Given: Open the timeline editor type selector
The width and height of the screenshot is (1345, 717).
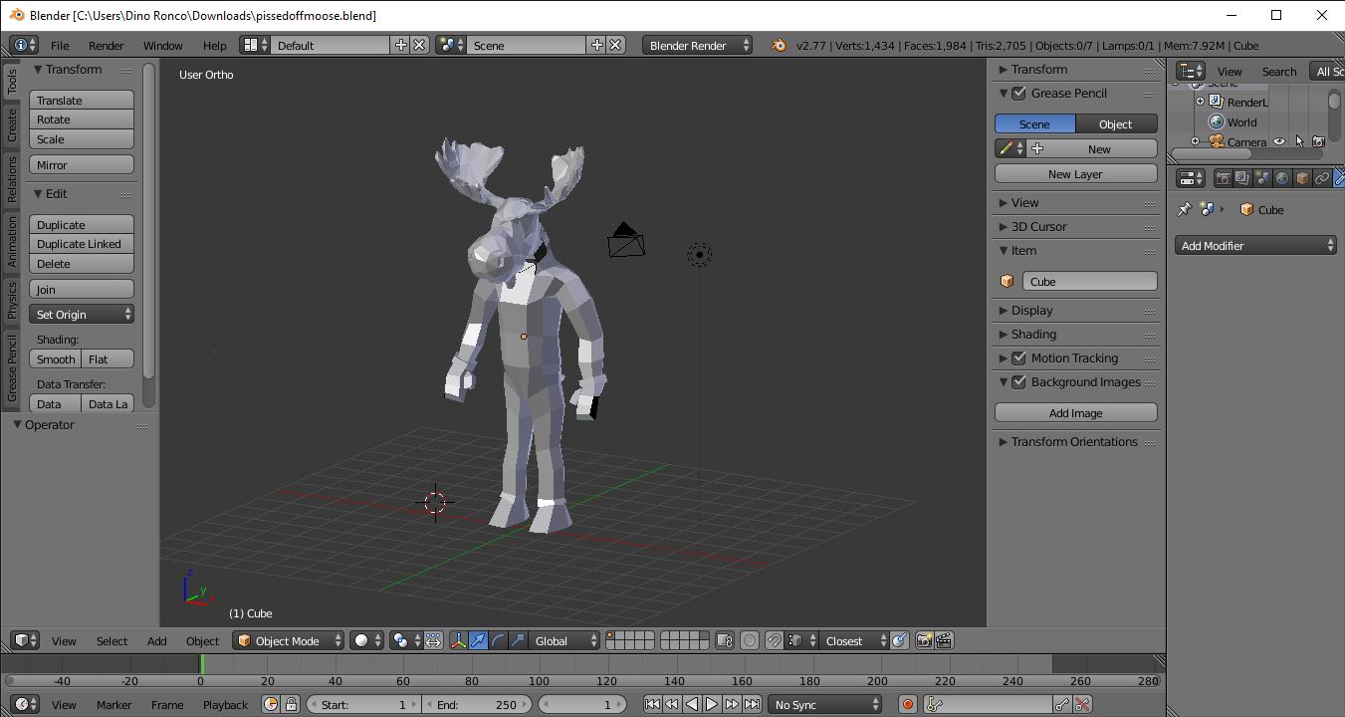Looking at the screenshot, I should 25,704.
